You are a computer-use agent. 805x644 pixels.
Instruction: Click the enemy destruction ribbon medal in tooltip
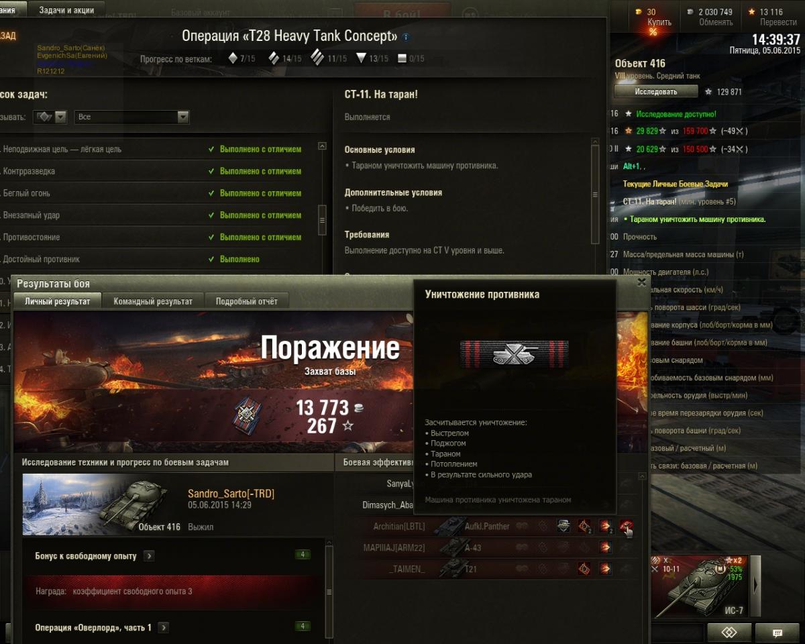coord(515,354)
